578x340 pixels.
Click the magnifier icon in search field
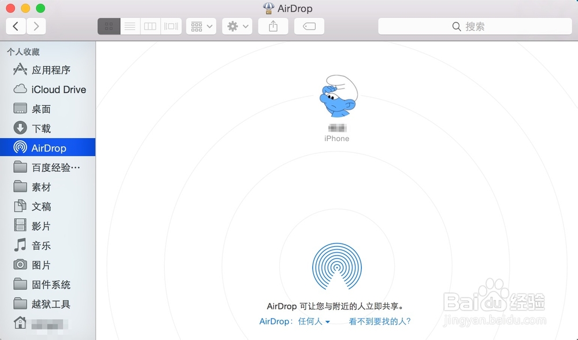tap(457, 27)
